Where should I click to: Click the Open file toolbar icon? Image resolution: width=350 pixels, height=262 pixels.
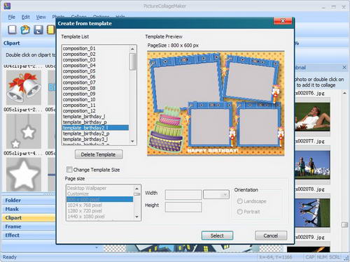coord(25,30)
